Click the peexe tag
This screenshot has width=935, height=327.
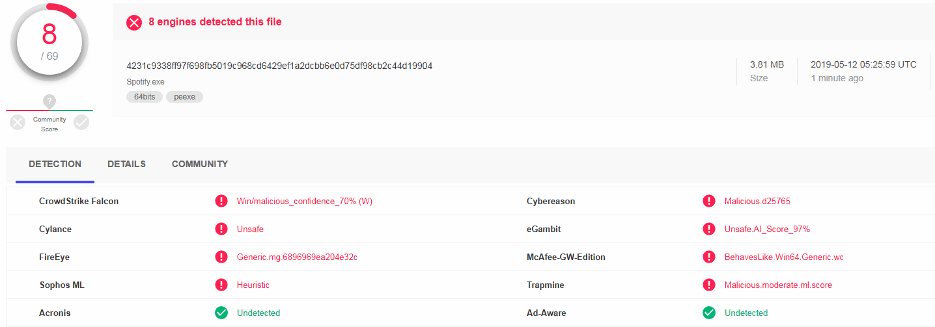185,97
